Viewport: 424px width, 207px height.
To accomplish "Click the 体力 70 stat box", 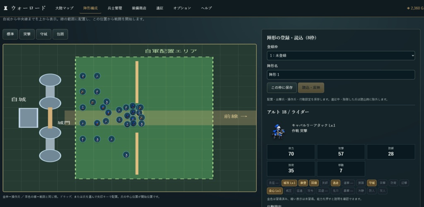I will [x=291, y=152].
